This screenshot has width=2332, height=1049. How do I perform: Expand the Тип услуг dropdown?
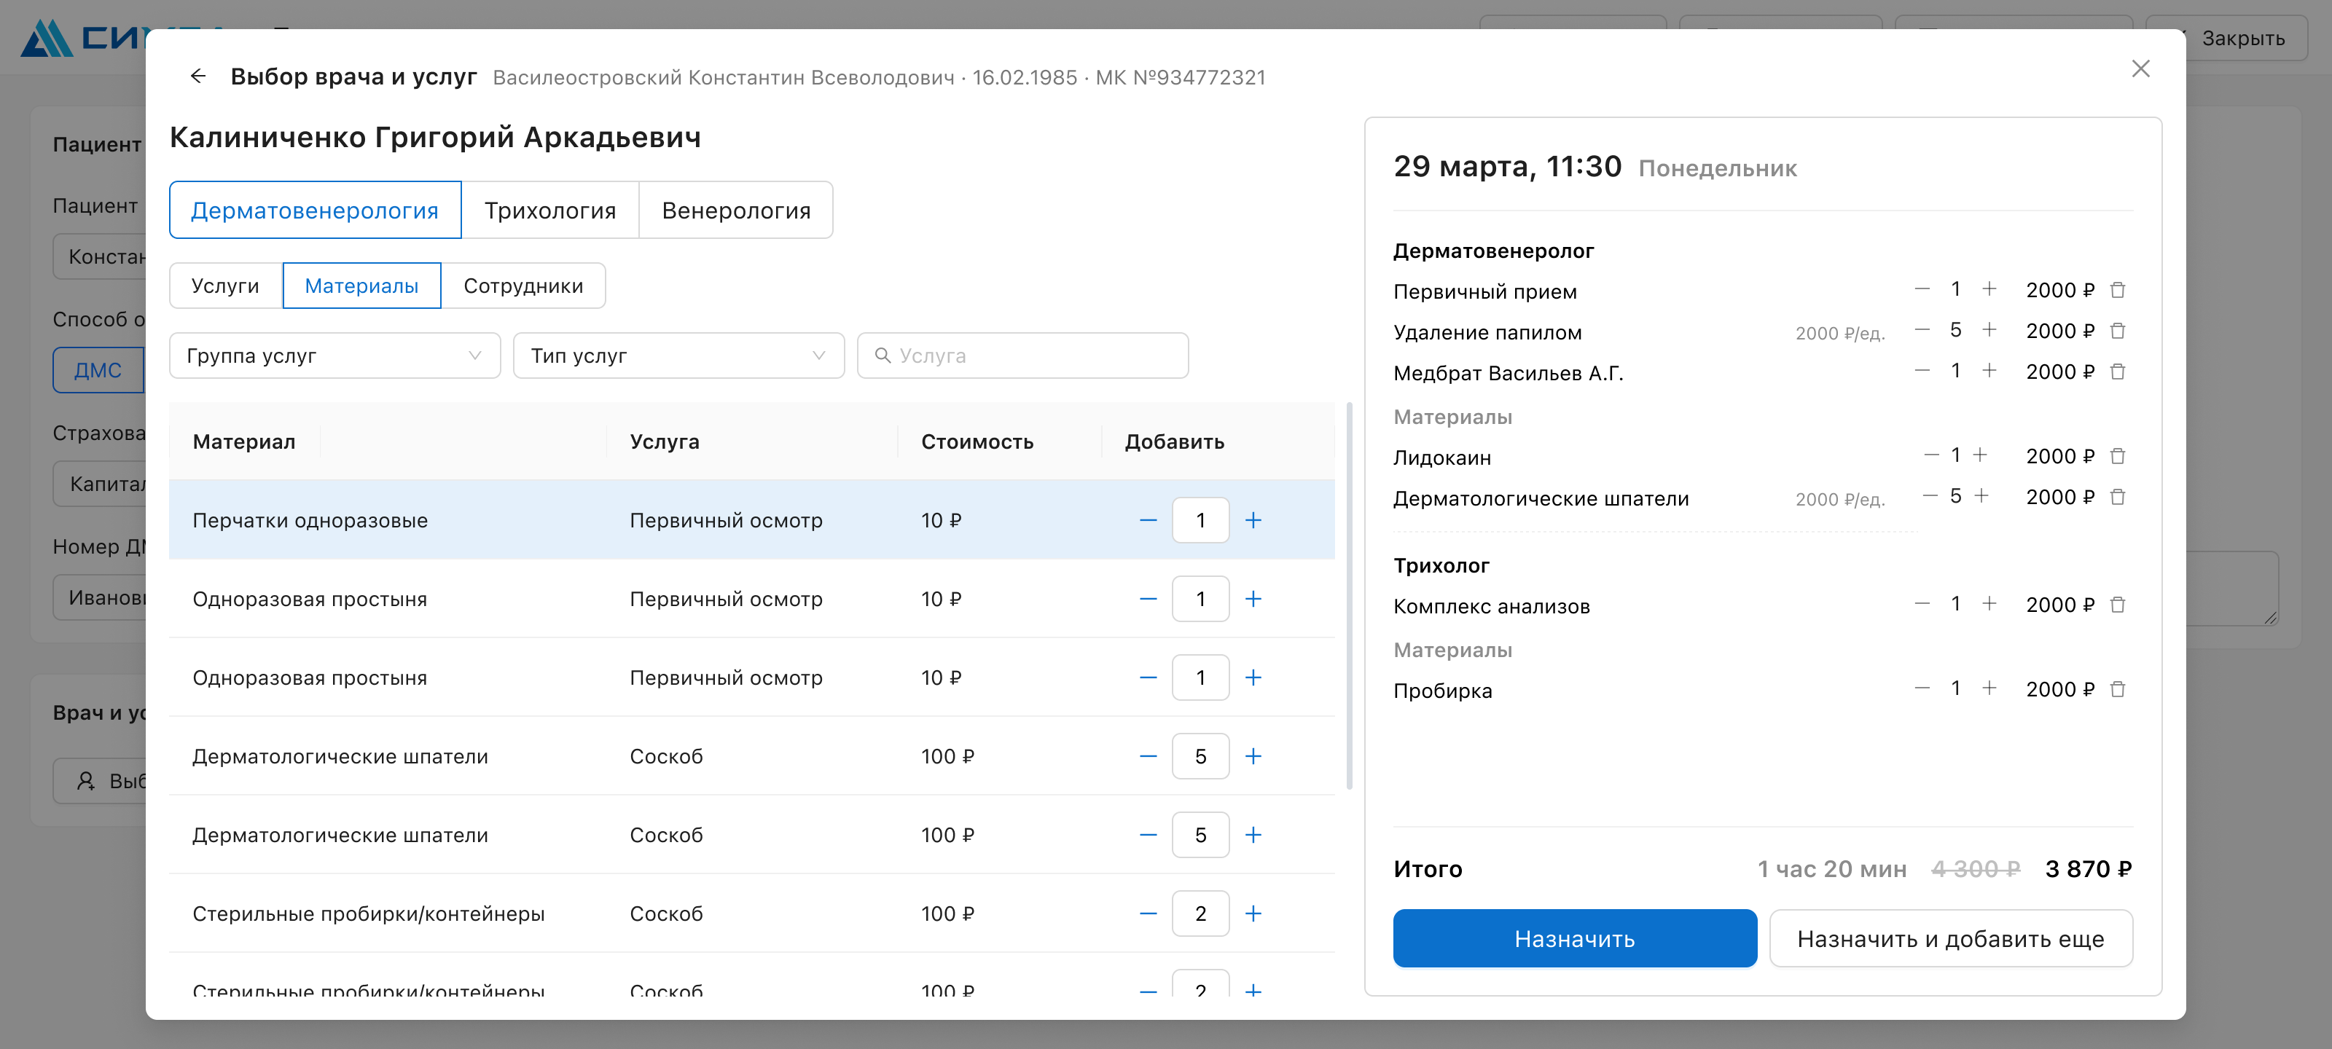(x=678, y=355)
